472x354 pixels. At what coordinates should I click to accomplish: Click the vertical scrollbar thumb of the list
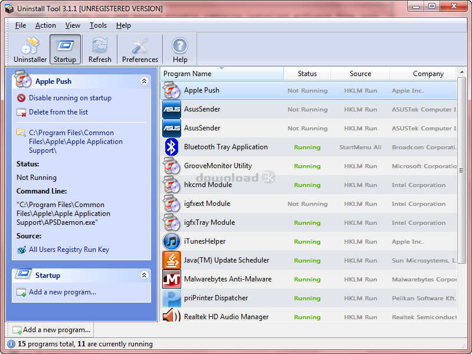coord(462,171)
